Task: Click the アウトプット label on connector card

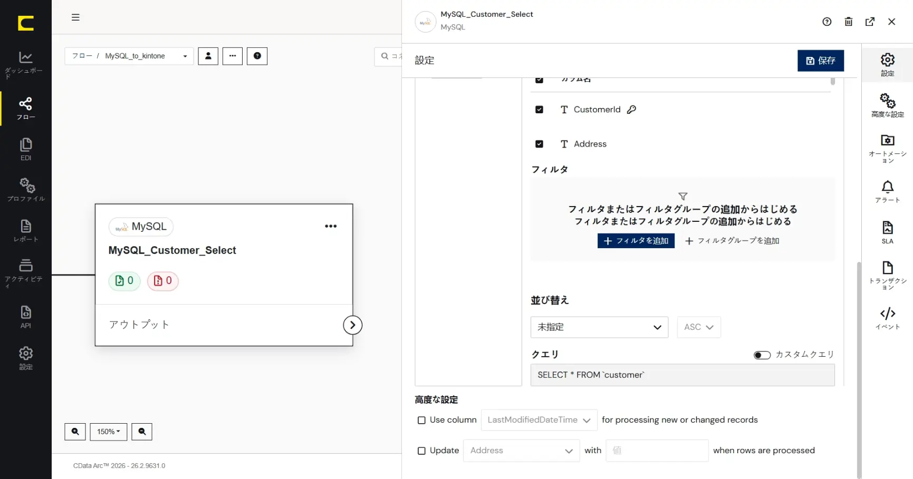Action: tap(139, 325)
